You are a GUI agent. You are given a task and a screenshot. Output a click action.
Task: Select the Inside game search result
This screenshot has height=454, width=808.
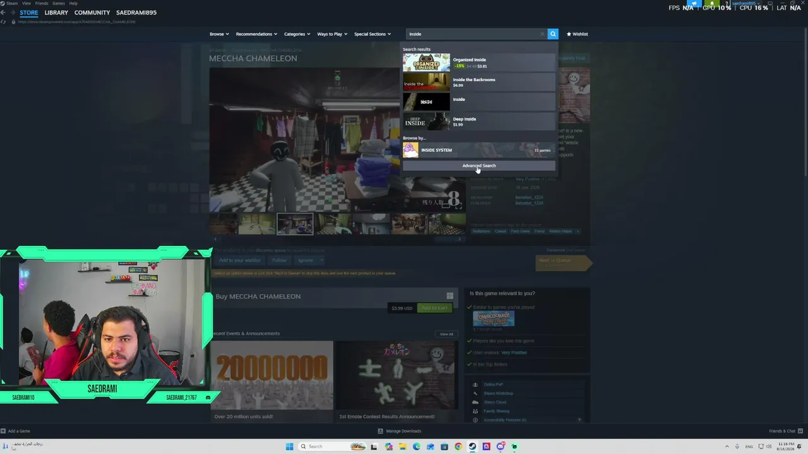[x=479, y=102]
